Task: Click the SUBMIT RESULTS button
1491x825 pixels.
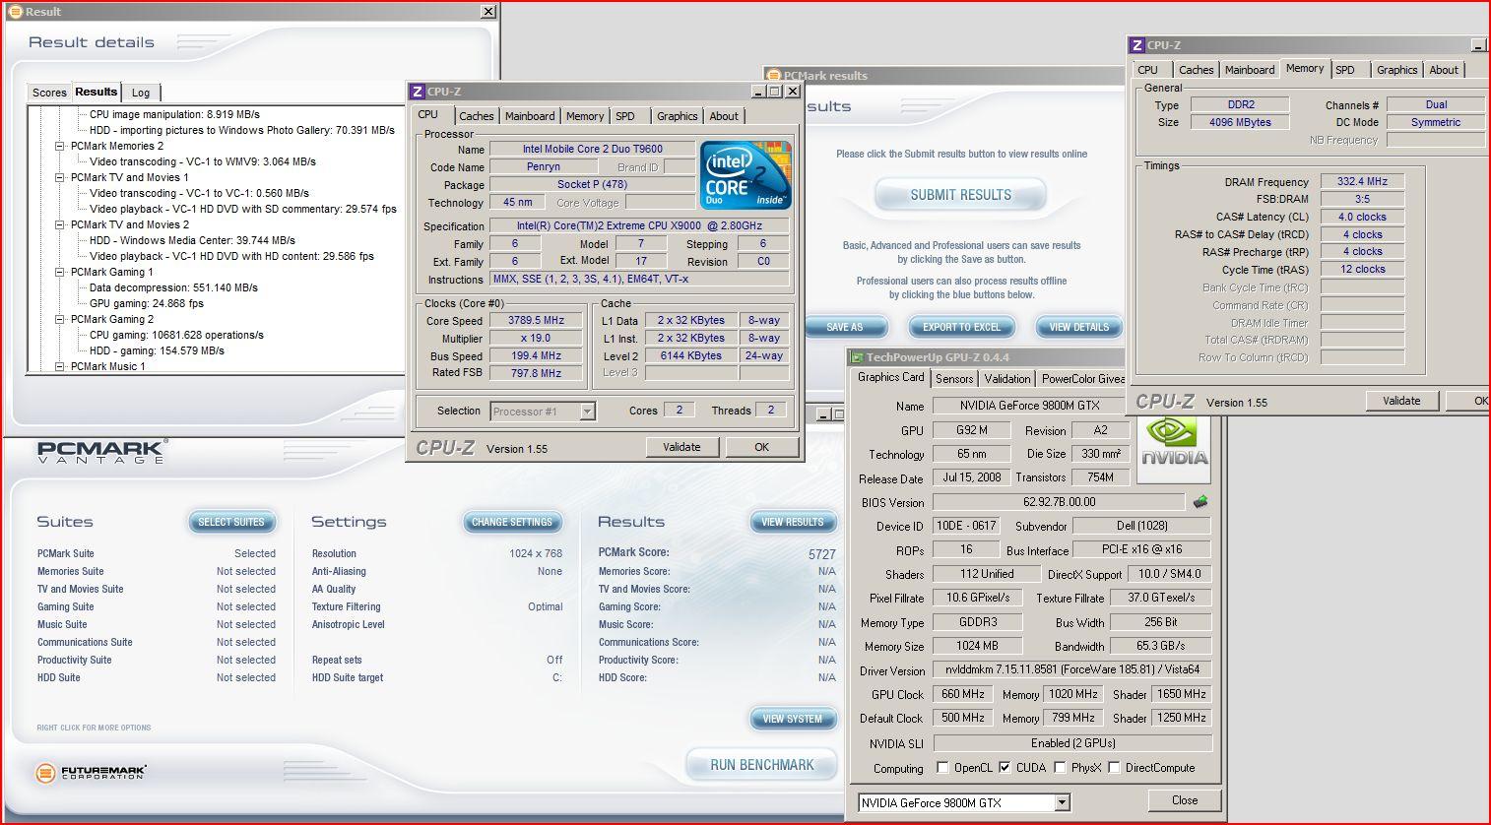Action: point(960,195)
